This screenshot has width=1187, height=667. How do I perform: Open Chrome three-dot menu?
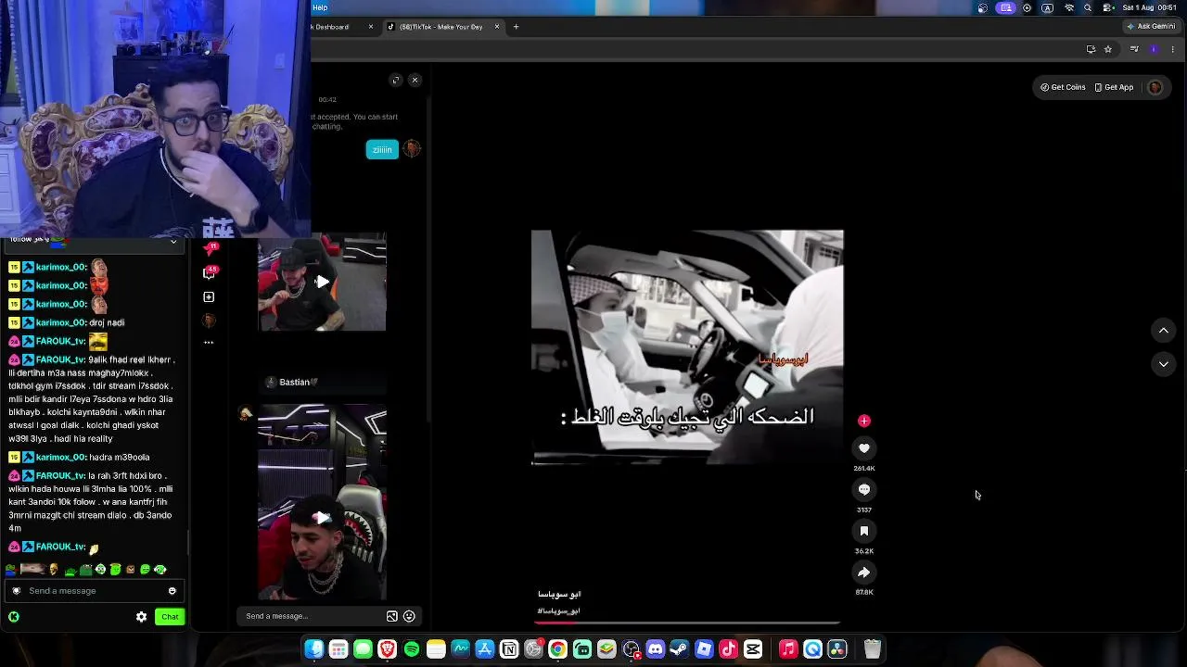coord(1173,49)
